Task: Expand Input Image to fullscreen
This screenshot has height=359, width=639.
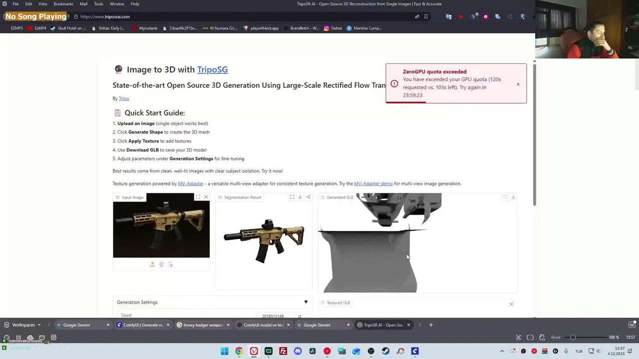Action: pyautogui.click(x=198, y=197)
